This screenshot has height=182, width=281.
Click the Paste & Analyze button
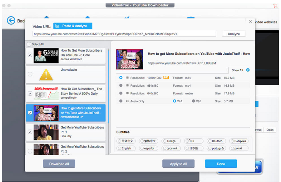coord(73,26)
